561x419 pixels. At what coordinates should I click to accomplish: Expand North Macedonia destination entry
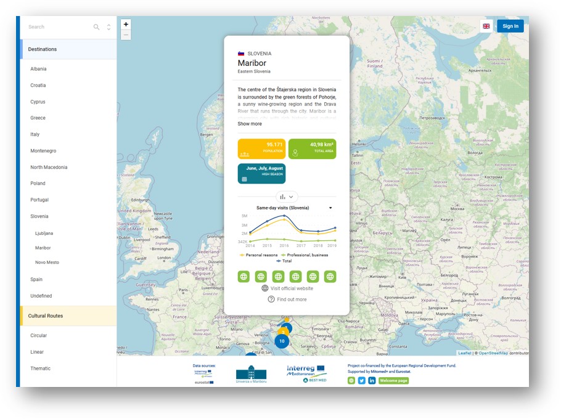49,168
